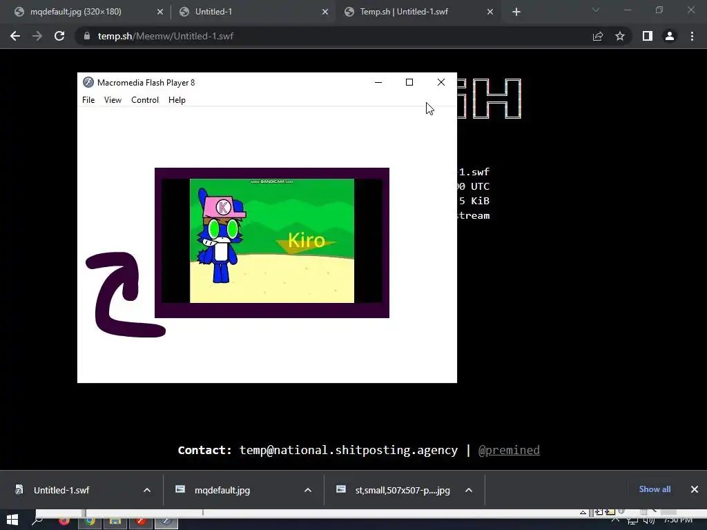Minimize the Flash Player 8 window

(x=378, y=82)
